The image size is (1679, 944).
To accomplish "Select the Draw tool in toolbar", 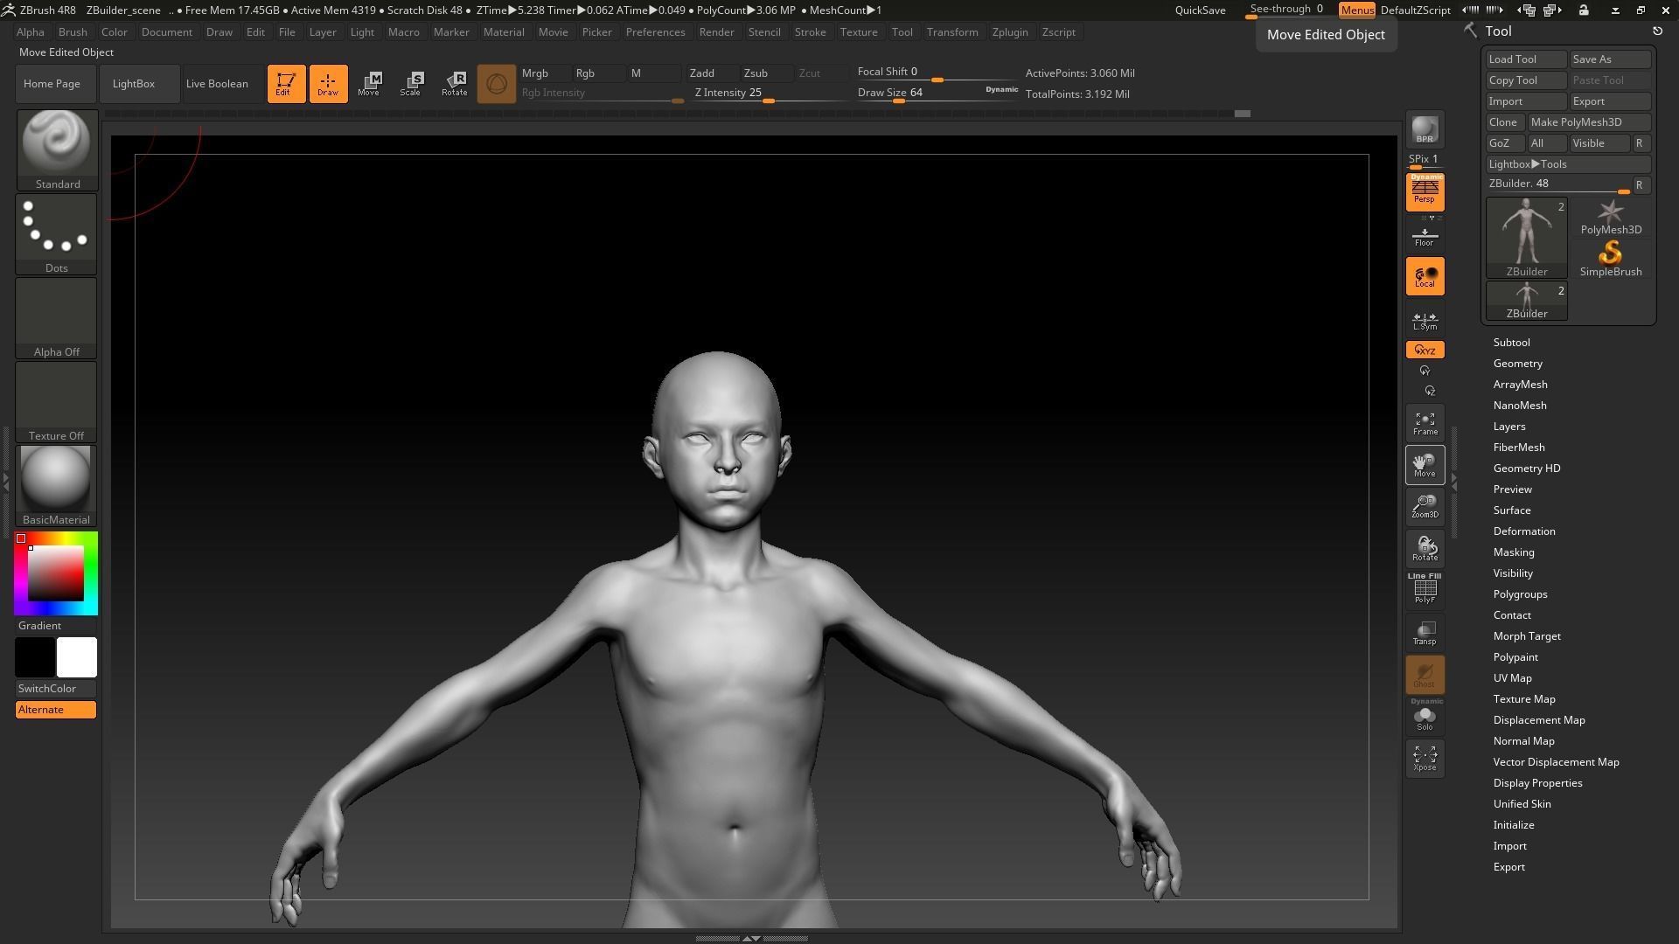I will (x=328, y=83).
